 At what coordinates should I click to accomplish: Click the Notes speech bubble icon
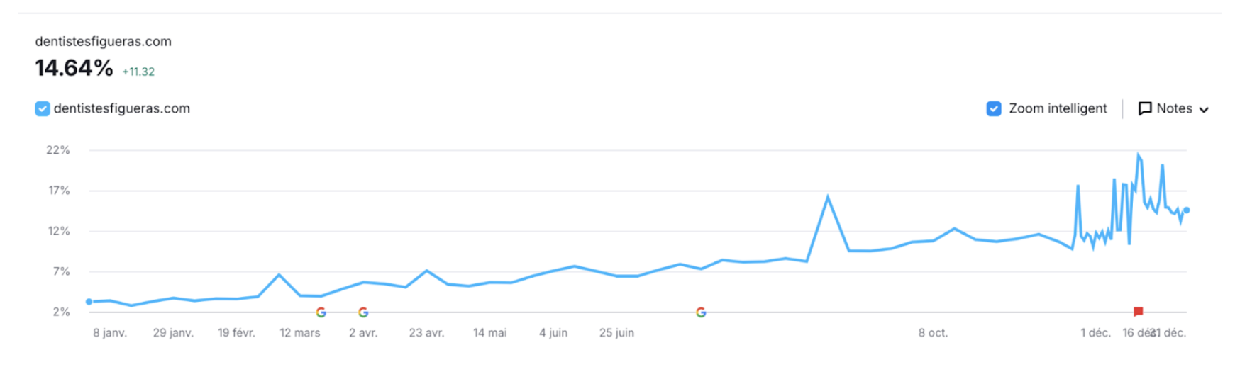(1144, 108)
